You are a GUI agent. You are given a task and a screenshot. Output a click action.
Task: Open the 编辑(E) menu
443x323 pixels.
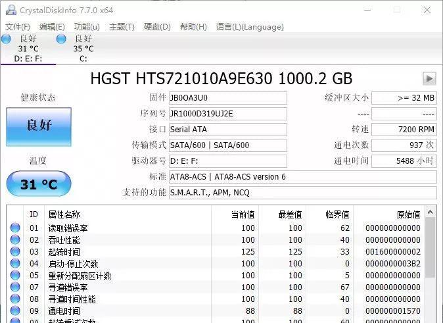pyautogui.click(x=53, y=27)
